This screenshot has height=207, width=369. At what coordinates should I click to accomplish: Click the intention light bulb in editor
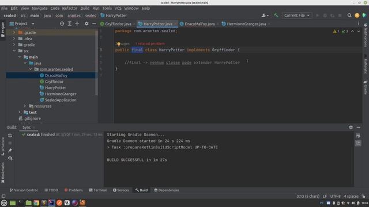coord(119,44)
